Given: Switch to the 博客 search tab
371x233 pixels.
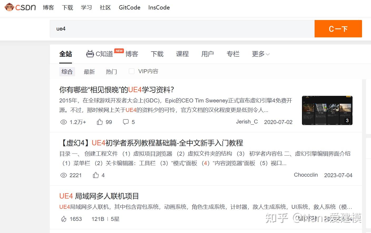Looking at the screenshot, I should point(132,54).
